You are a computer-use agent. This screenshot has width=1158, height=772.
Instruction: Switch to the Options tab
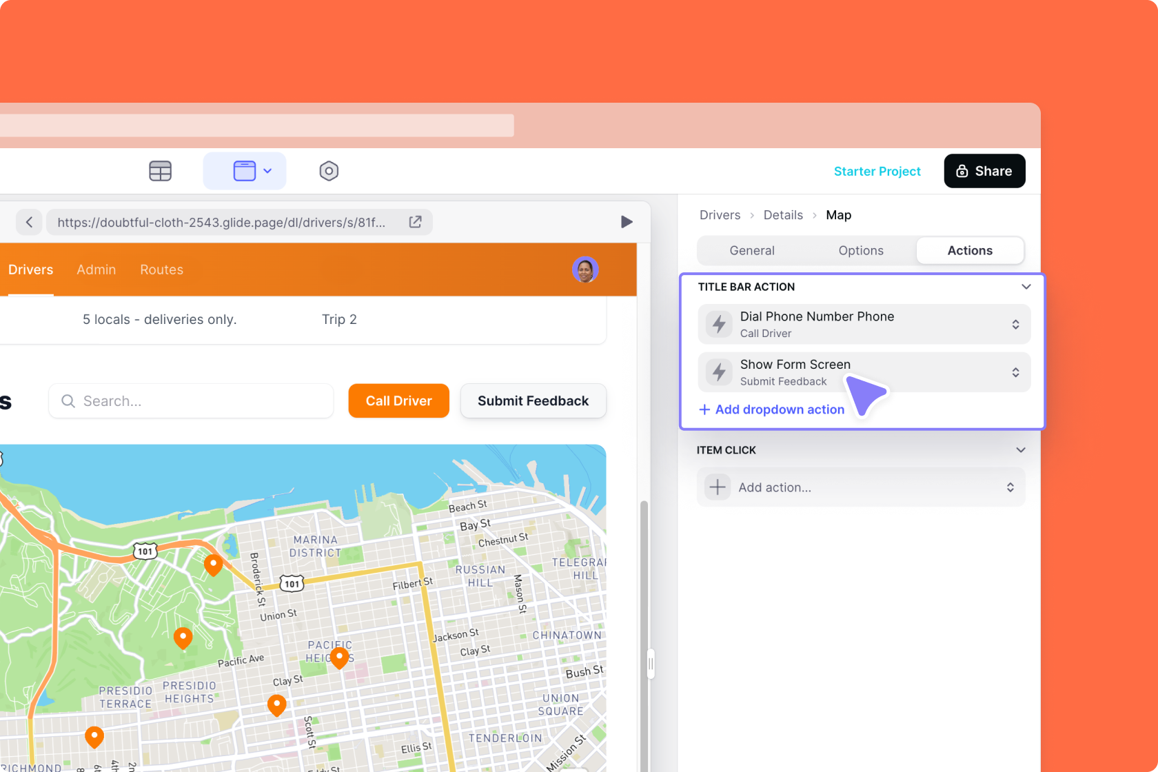pos(861,251)
